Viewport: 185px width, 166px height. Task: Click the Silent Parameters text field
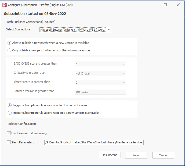pos(94,142)
